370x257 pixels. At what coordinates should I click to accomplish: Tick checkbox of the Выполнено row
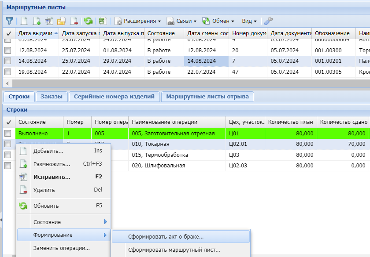coord(8,133)
